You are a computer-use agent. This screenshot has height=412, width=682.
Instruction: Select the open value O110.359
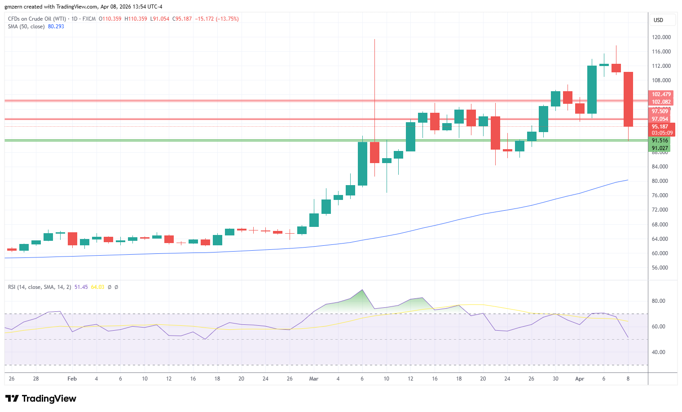[x=110, y=19]
